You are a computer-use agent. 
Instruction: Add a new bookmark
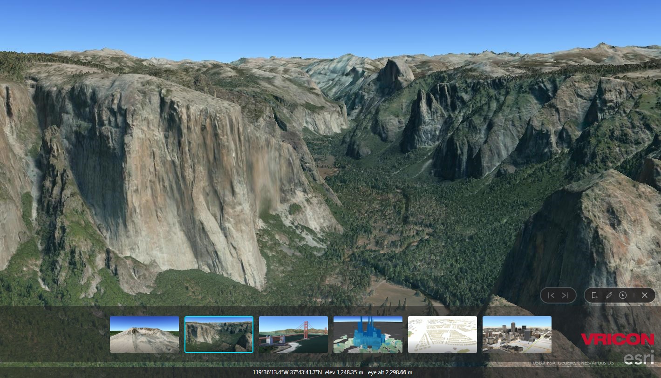pos(594,295)
